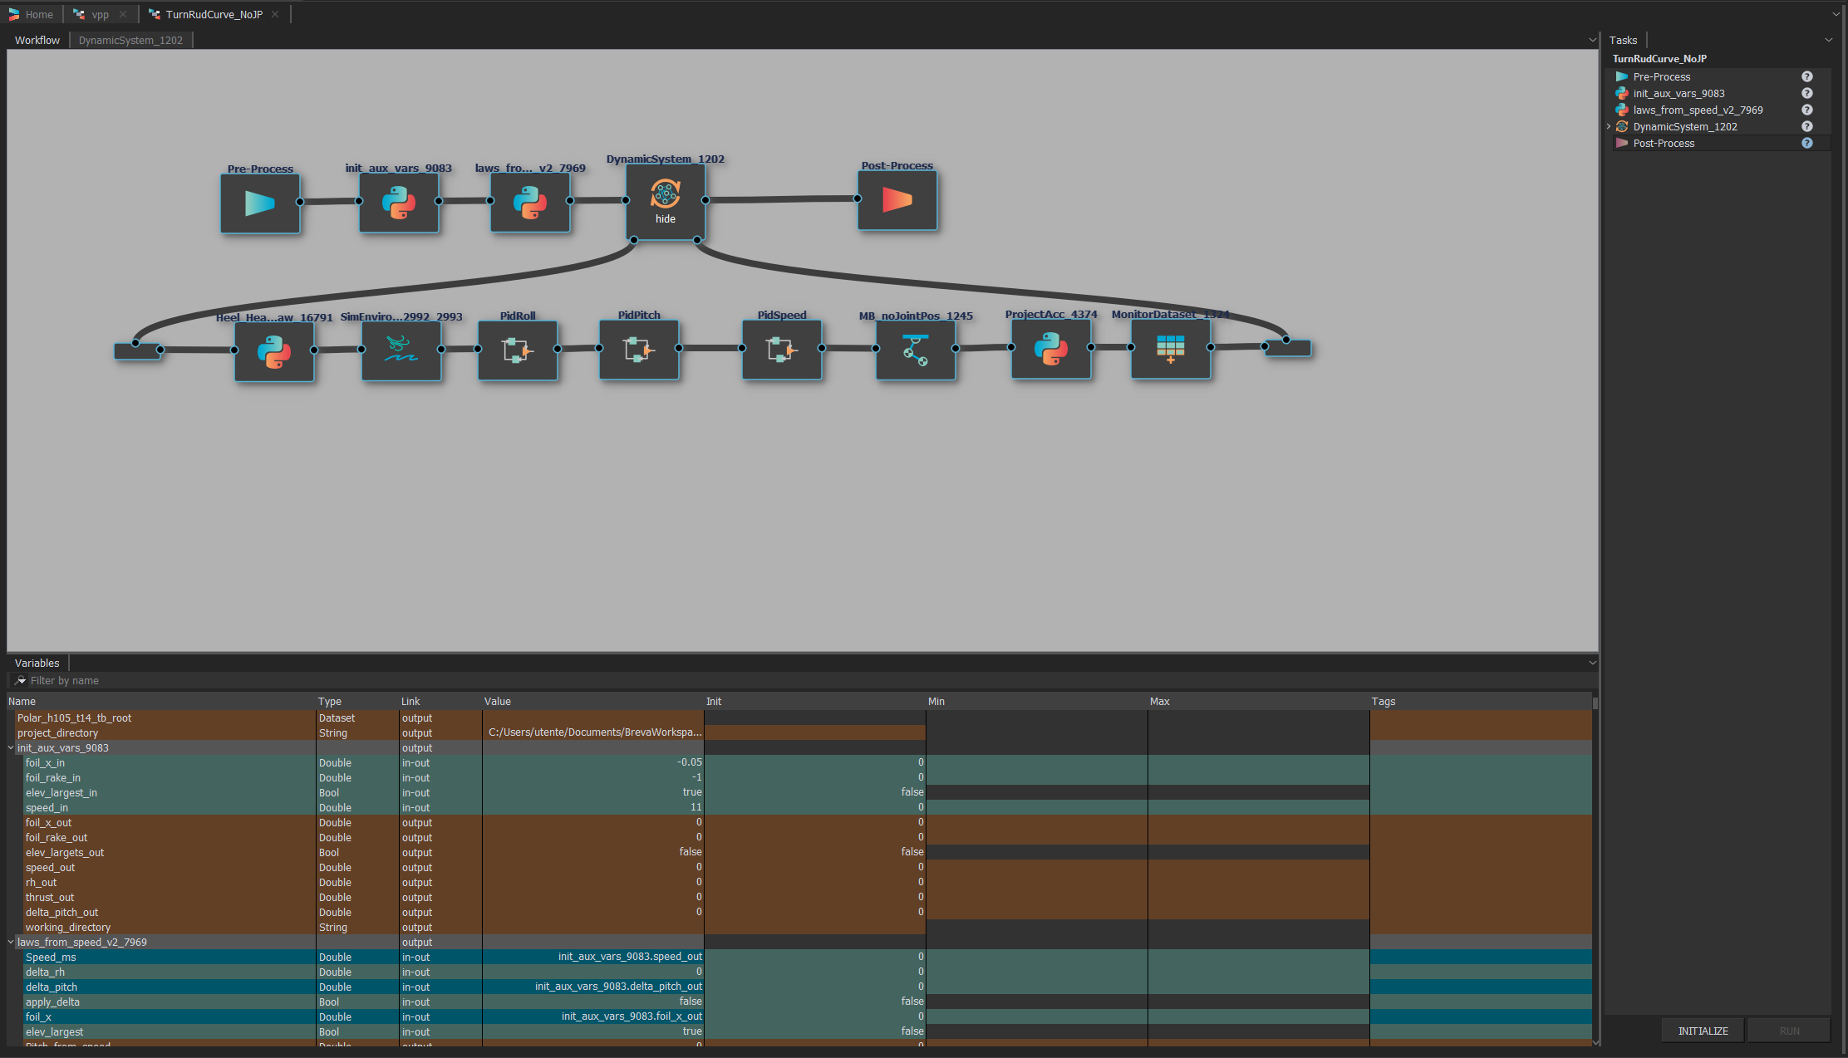Click the DynamicSystem_1202 hide node
Screen dimensions: 1848x1058
click(x=666, y=202)
